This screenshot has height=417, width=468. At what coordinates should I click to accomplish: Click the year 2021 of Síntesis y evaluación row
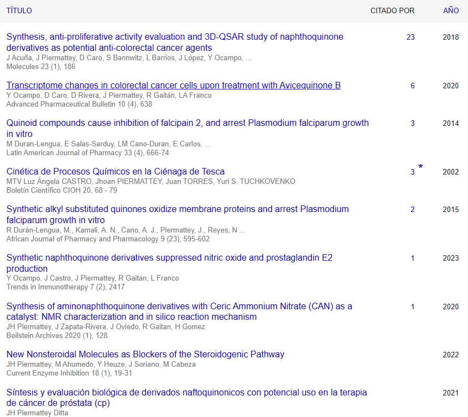(x=451, y=393)
